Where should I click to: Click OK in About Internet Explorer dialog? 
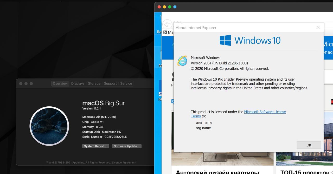pos(309,145)
